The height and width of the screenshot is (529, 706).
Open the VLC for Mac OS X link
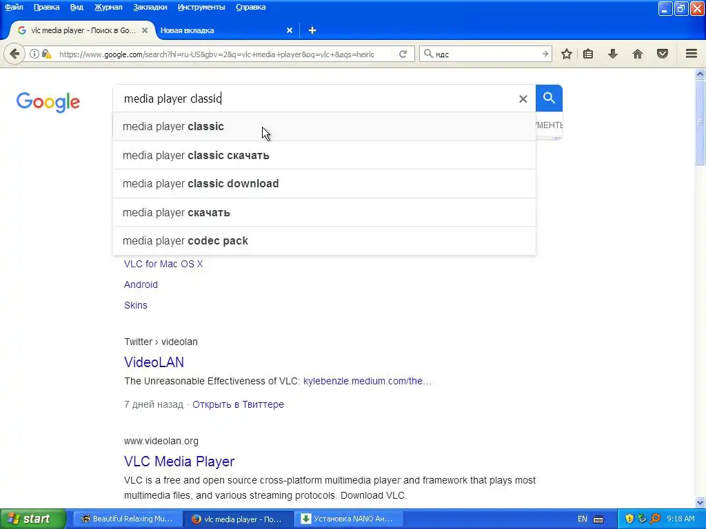163,264
